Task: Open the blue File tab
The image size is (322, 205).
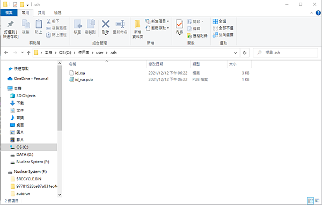Action: tap(9, 13)
